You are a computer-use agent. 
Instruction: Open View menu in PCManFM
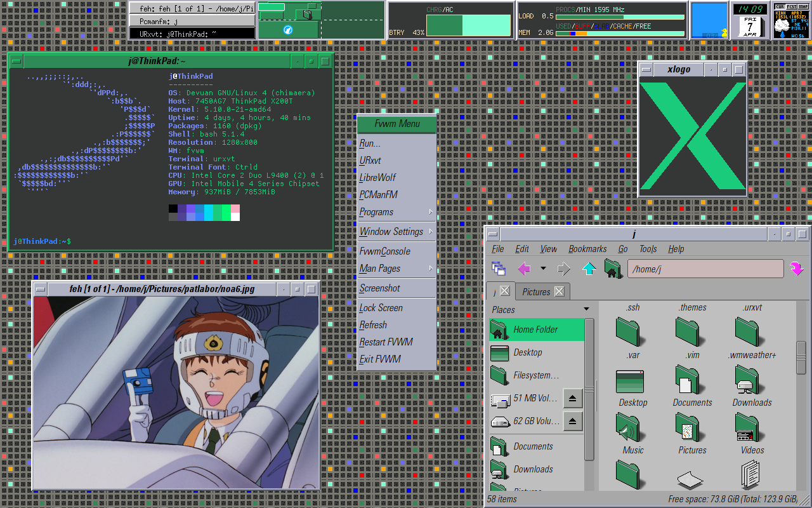(549, 249)
